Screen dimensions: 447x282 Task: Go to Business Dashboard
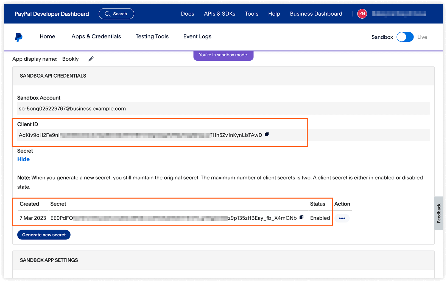(316, 14)
